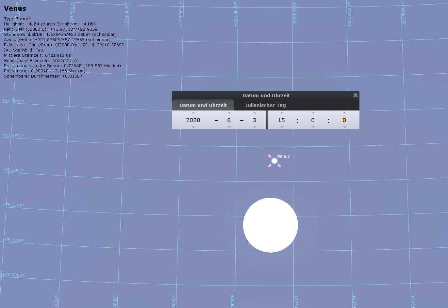Decrease the month with down arrow

coord(229,127)
